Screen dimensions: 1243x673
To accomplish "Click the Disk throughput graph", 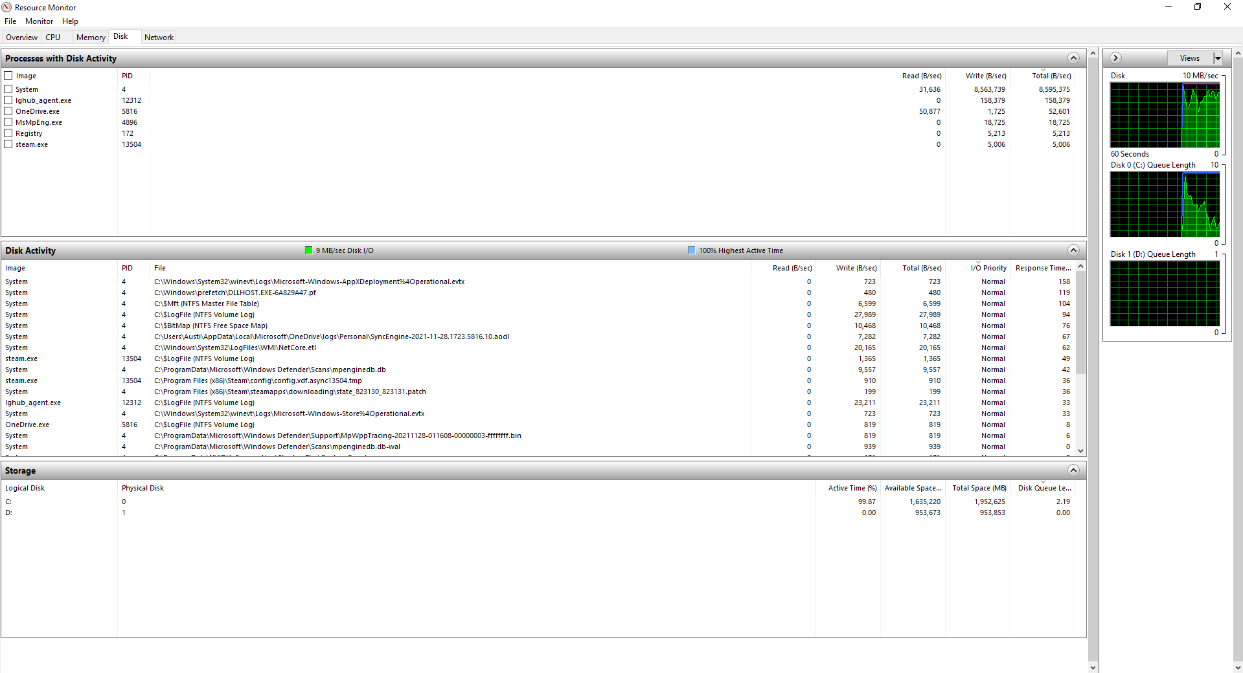I will [x=1165, y=115].
